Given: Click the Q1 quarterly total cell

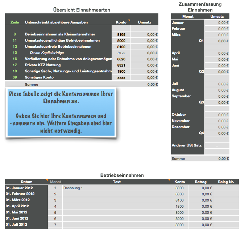Looking at the screenshot, I should pos(217,41).
